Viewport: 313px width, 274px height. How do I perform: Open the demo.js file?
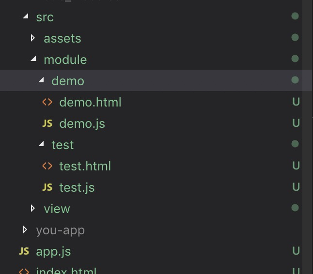pyautogui.click(x=82, y=123)
